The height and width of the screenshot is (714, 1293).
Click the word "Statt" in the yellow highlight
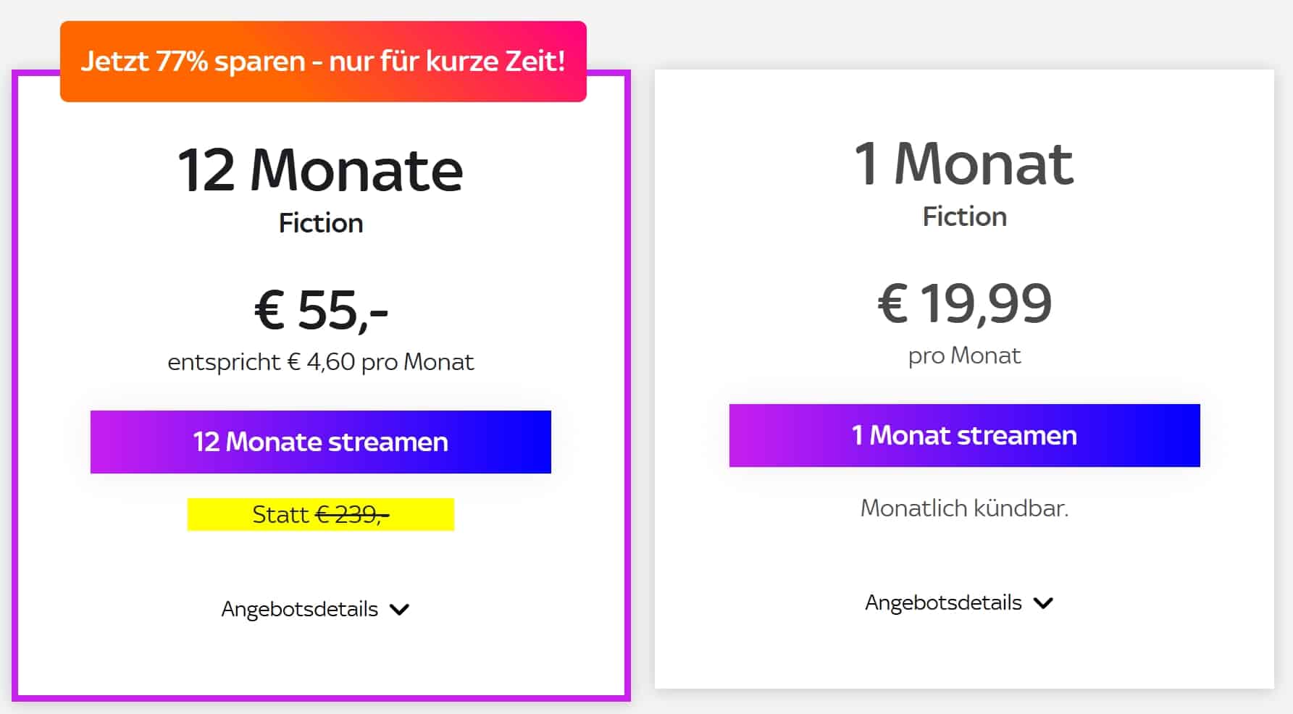click(x=280, y=514)
